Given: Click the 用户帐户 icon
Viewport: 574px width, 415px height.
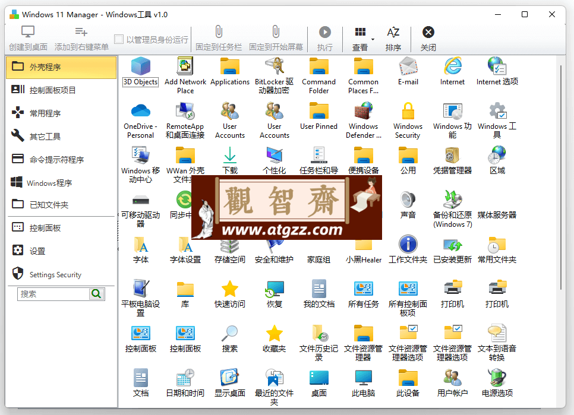Looking at the screenshot, I should [452, 378].
